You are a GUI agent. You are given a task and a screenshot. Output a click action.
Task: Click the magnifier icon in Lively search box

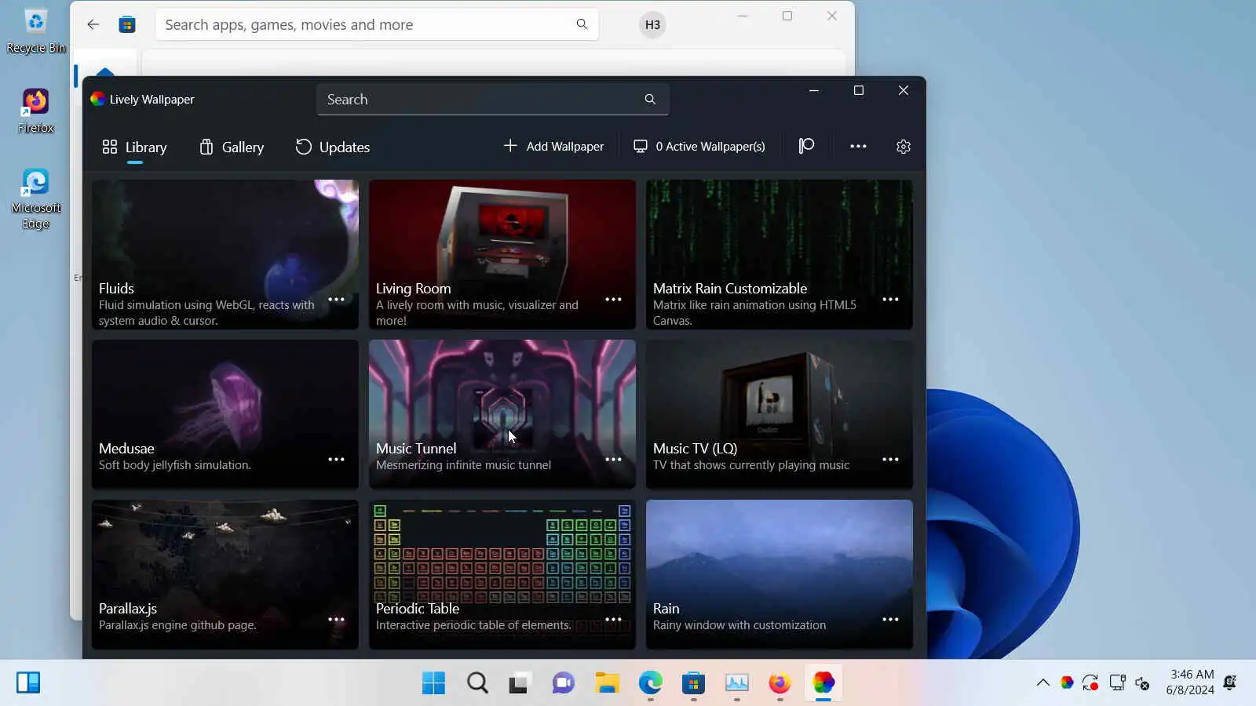(650, 100)
